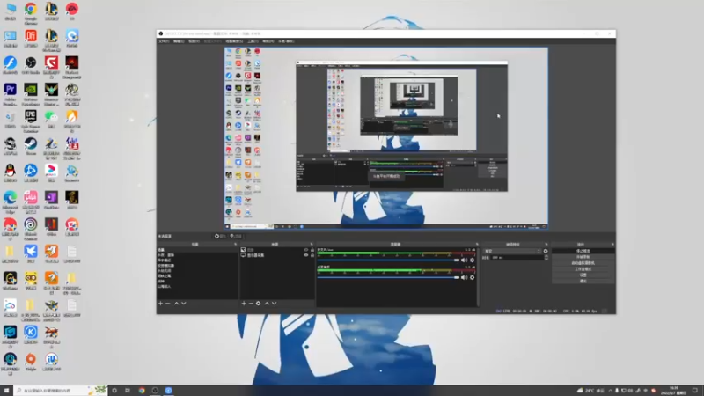Open the 文件 (File) menu

[164, 41]
